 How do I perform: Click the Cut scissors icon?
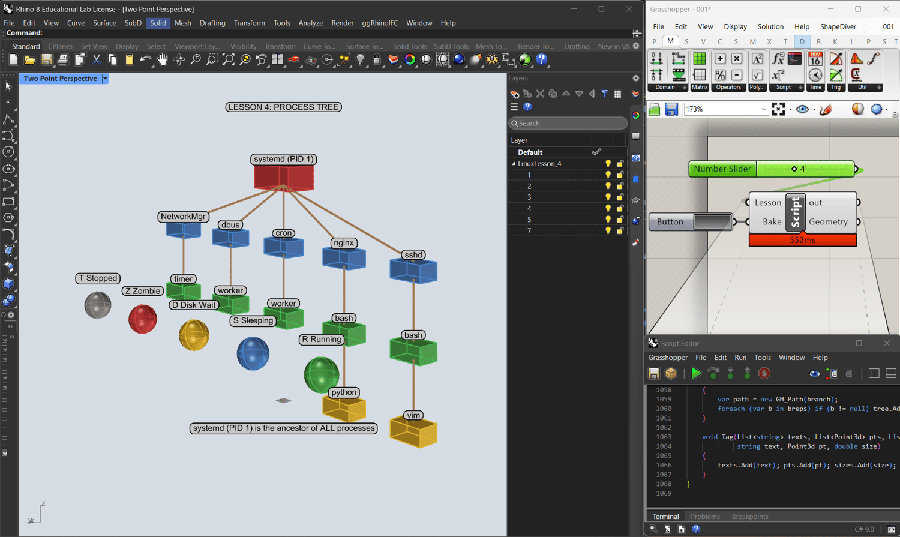coord(96,59)
